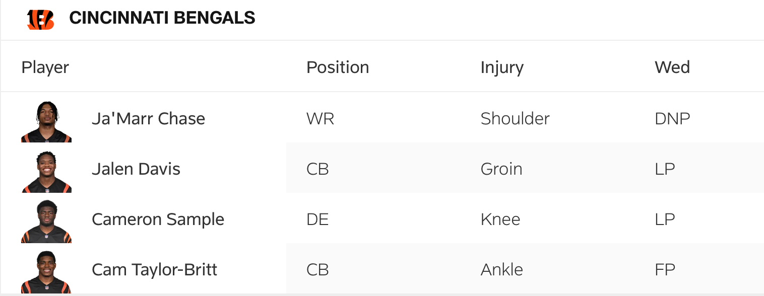Open Cam Taylor-Britt's headshot photo
Viewport: 764px width, 296px height.
[46, 272]
